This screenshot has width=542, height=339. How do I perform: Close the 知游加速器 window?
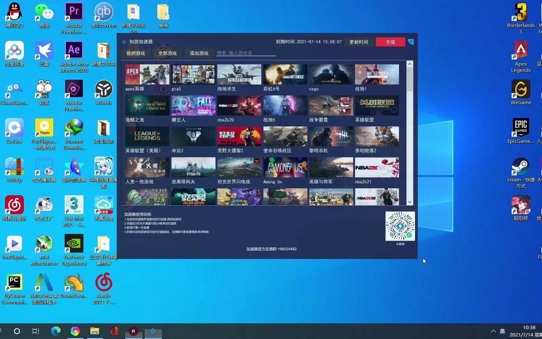point(411,42)
